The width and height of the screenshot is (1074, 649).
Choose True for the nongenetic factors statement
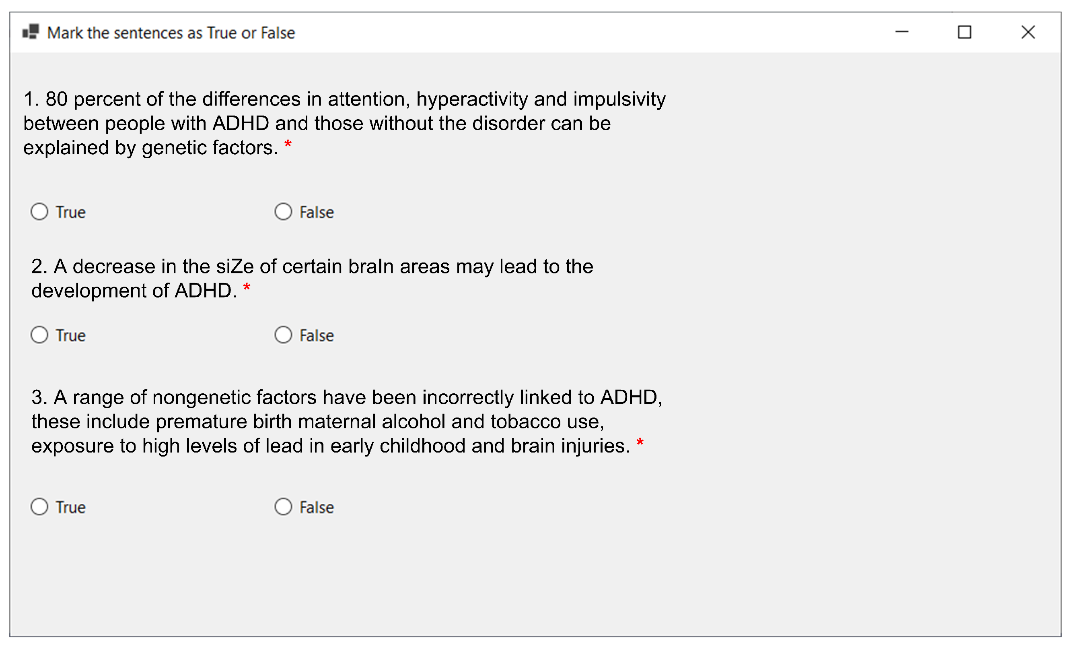coord(40,507)
